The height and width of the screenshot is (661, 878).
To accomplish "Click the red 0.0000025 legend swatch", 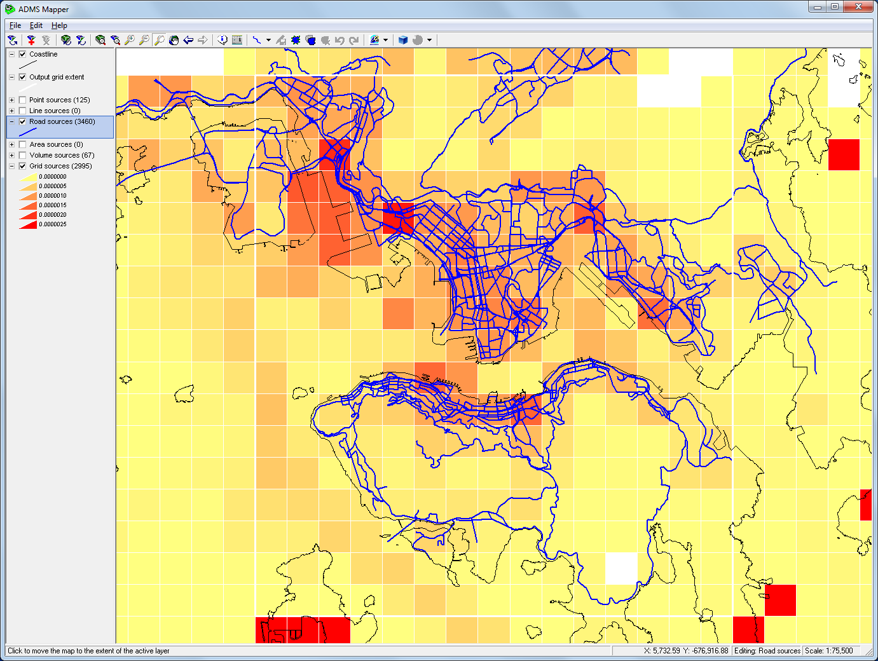I will (x=28, y=224).
